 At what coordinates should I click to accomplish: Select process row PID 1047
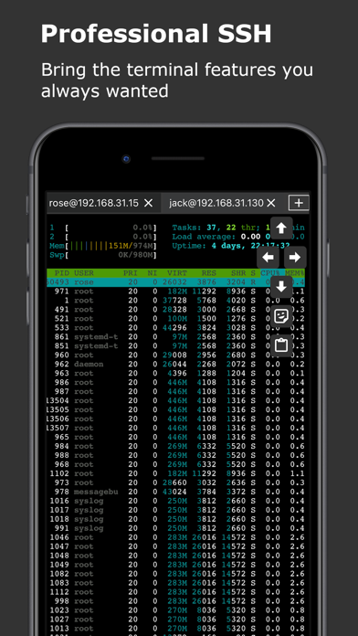coord(175,546)
